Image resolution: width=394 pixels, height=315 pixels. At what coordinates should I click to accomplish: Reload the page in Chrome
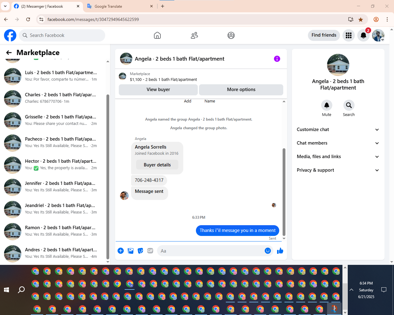click(28, 19)
